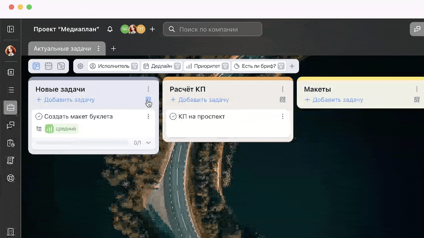This screenshot has height=238, width=424.
Task: Open КП на проспект task menu
Action: pos(283,116)
